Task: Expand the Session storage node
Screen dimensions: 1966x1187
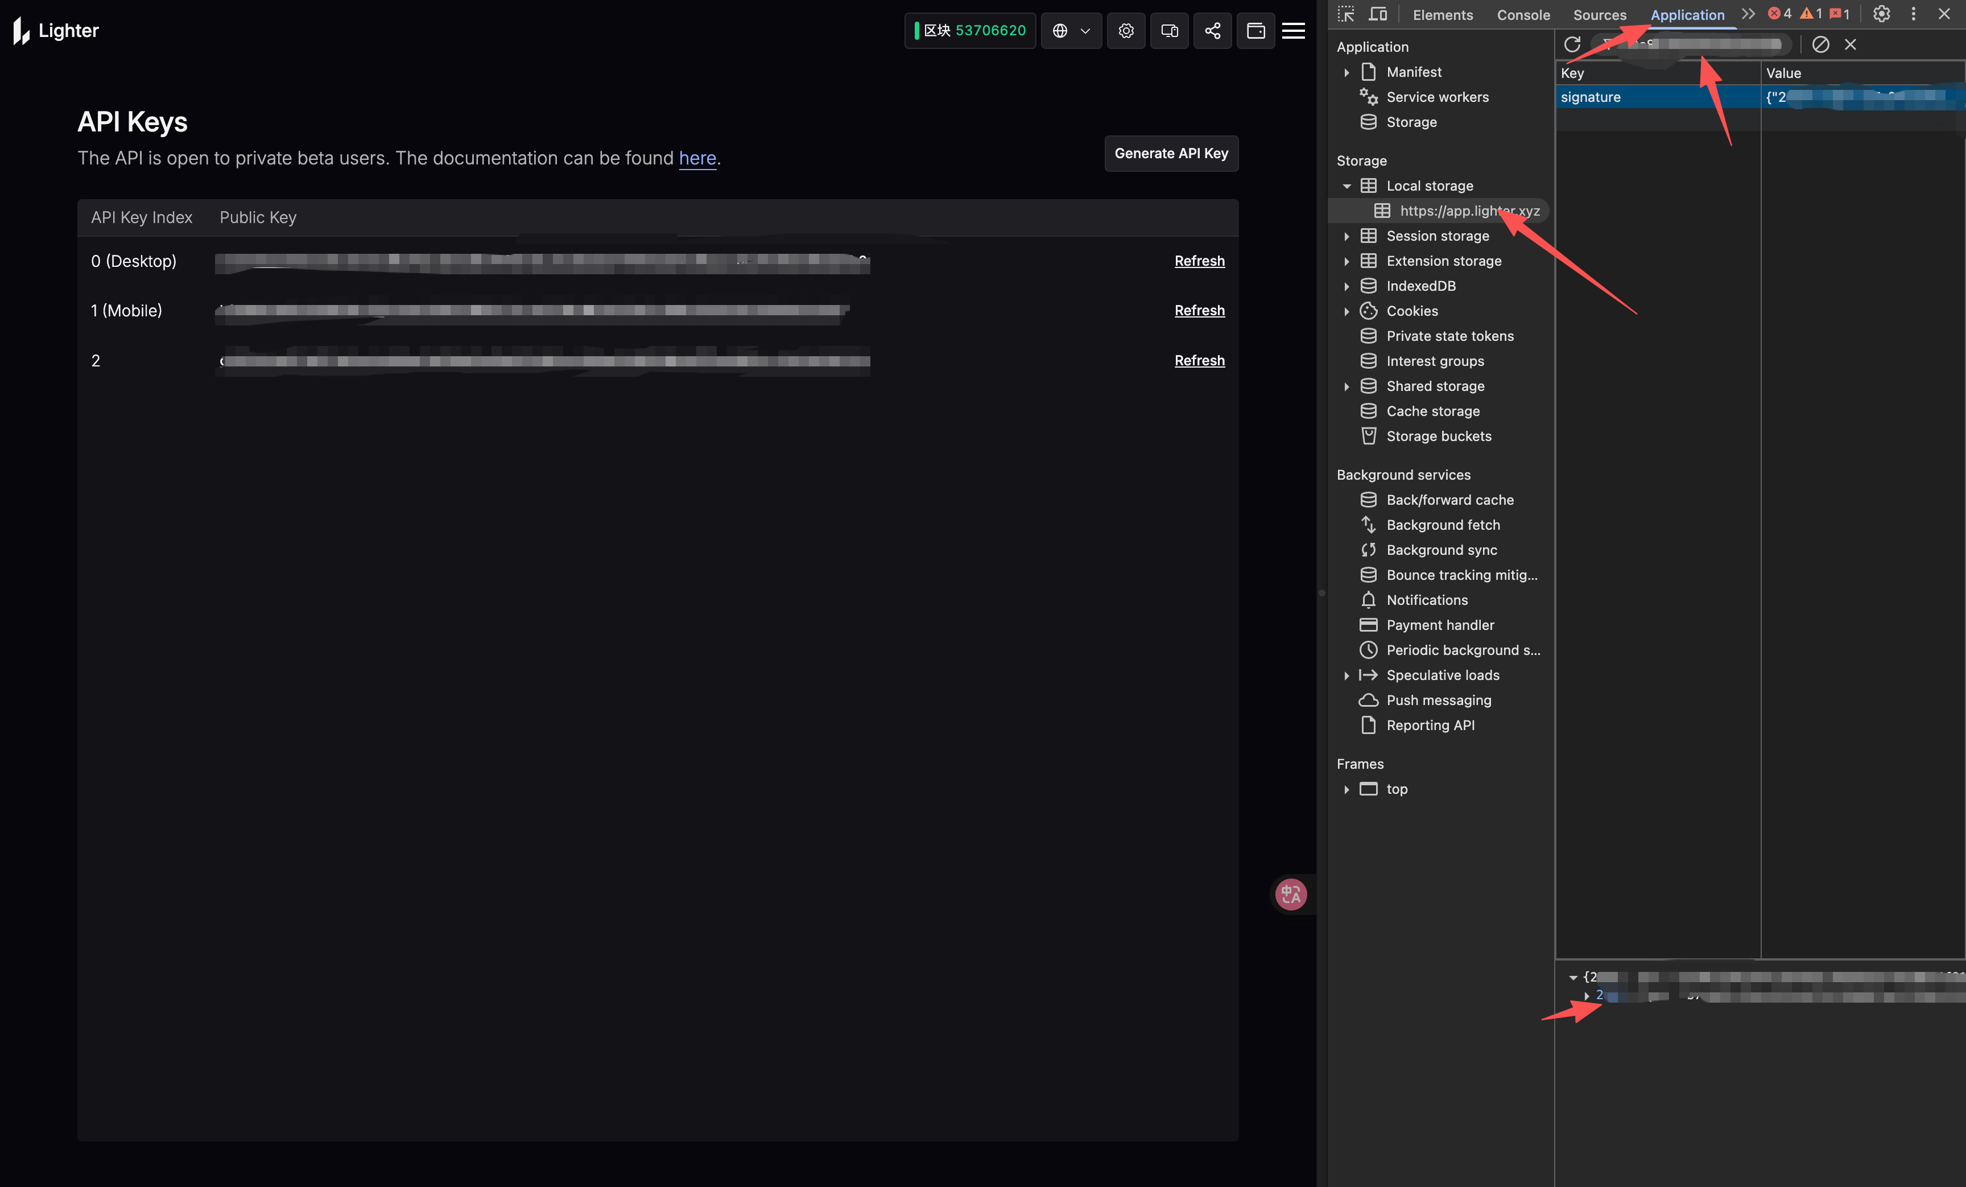Action: click(1347, 236)
